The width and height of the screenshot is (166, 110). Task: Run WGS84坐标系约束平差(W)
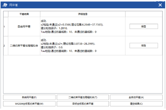(29, 104)
